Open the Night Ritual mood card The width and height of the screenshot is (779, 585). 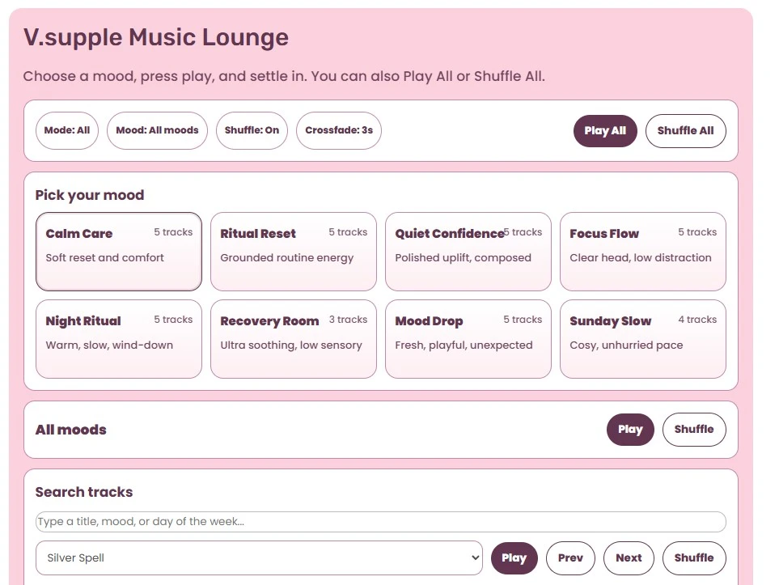click(119, 339)
